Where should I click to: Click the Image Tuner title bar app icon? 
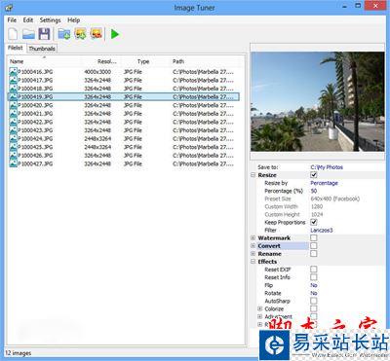(9, 8)
